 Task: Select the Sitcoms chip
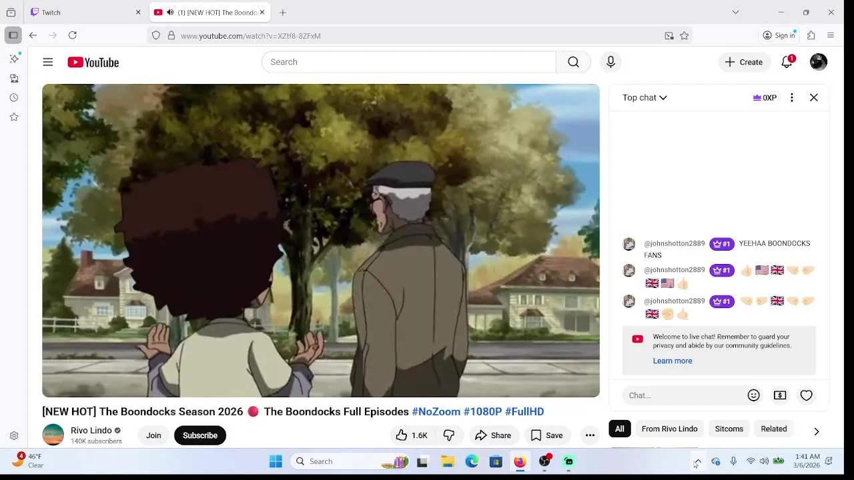coord(729,429)
